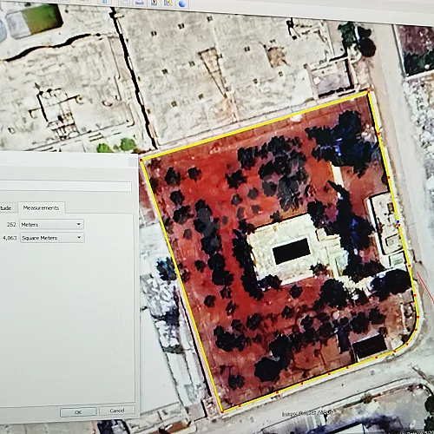Confirm the polygon with OK

[x=78, y=411]
